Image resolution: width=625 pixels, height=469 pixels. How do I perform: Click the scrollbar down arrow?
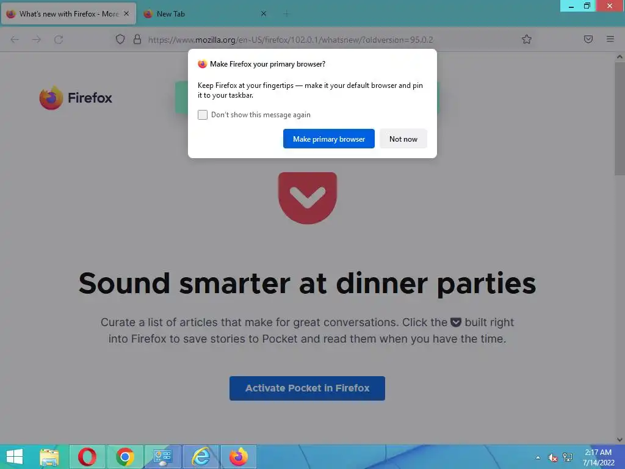(620, 440)
